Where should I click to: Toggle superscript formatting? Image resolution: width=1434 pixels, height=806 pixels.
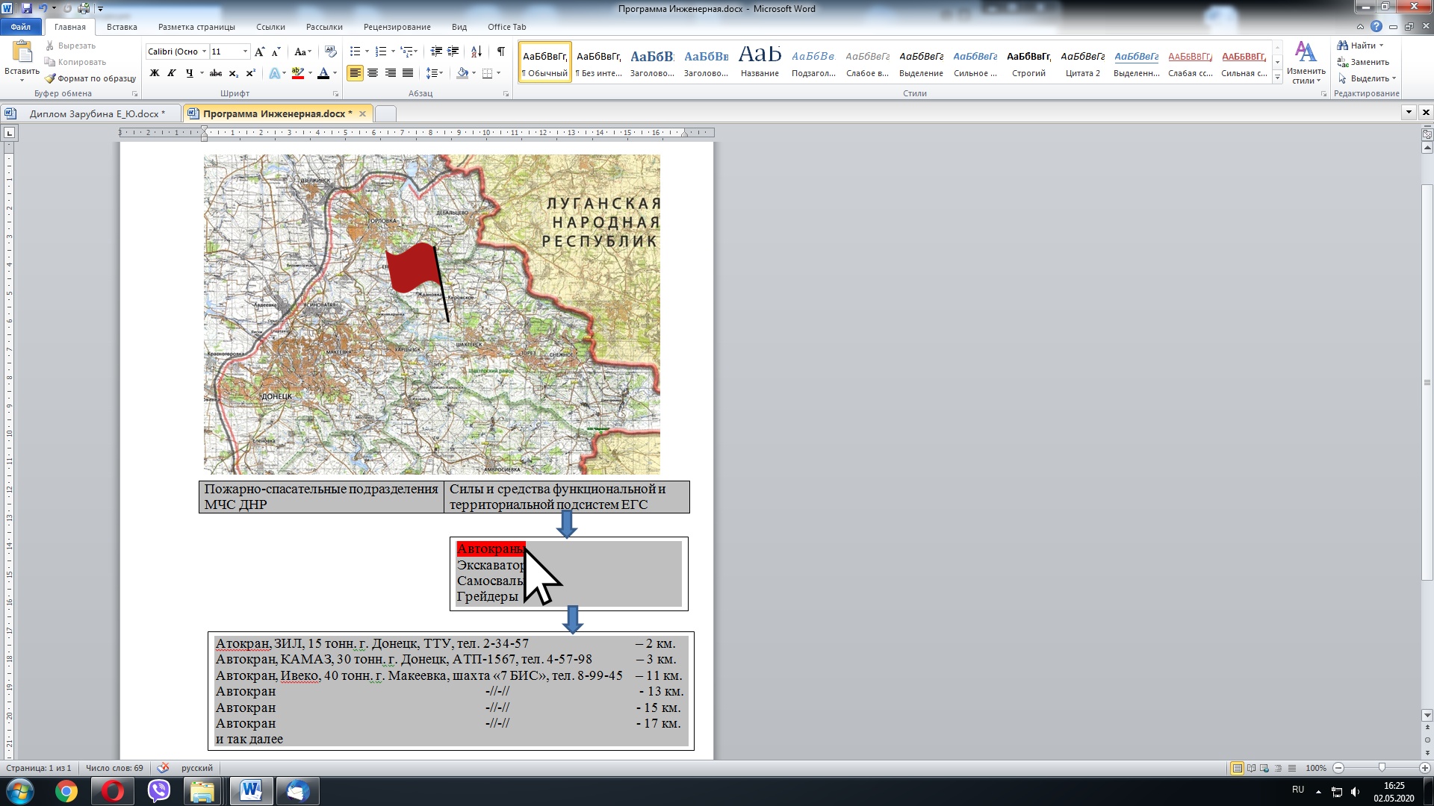tap(250, 73)
